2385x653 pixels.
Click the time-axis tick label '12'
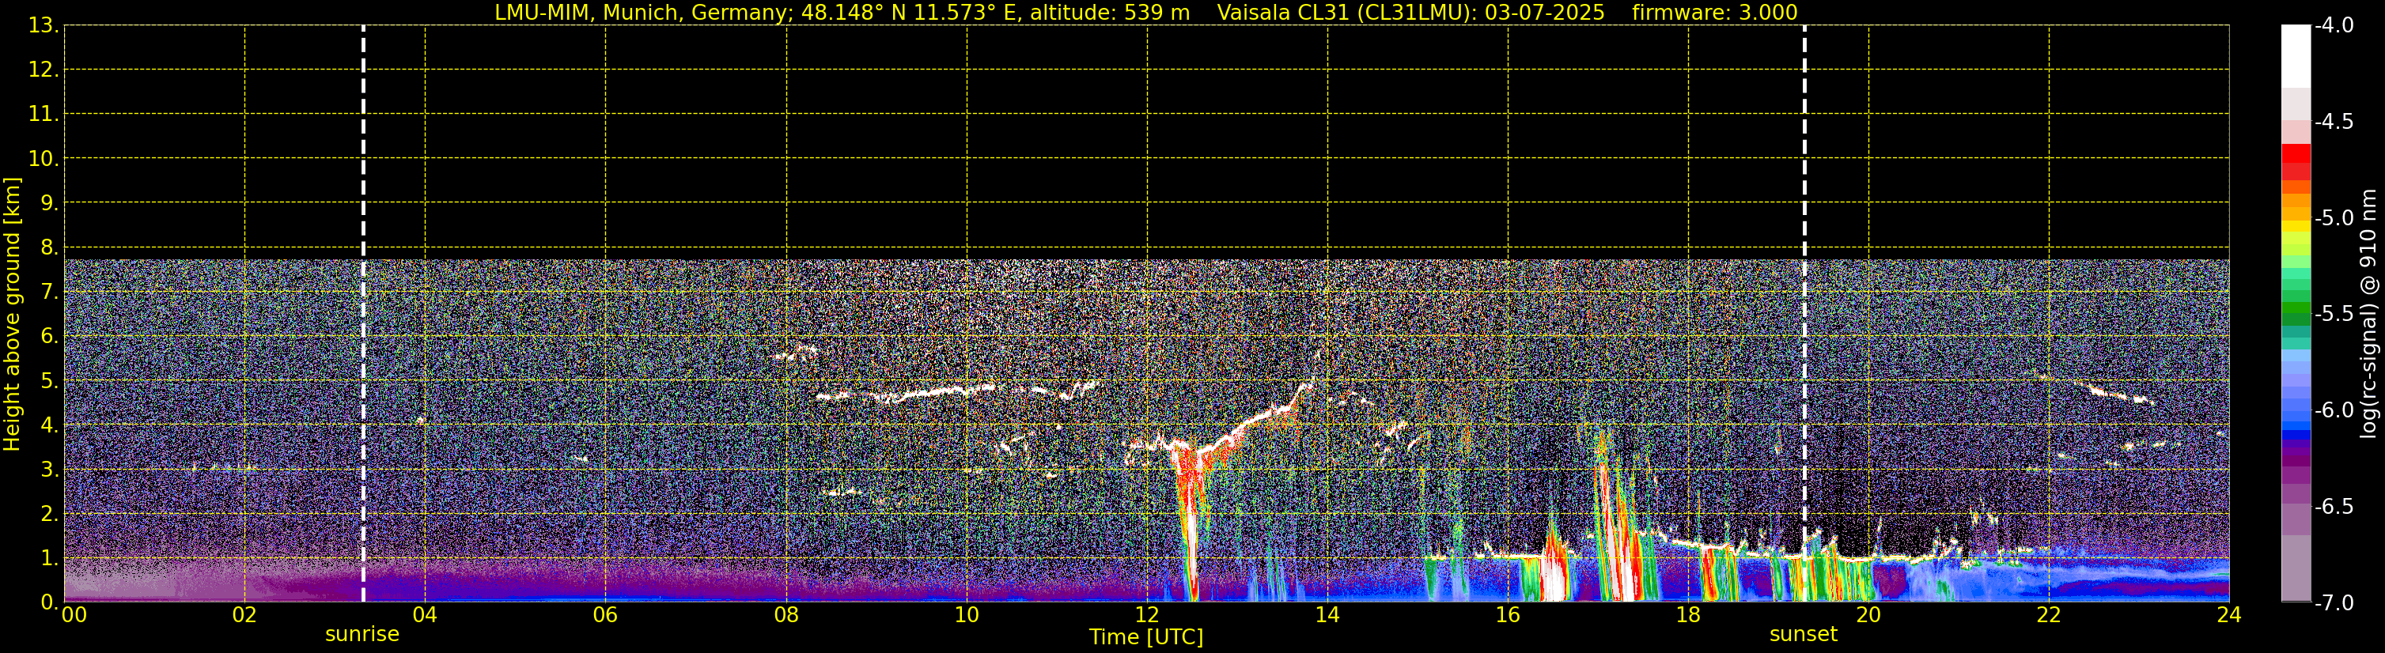pyautogui.click(x=1147, y=615)
